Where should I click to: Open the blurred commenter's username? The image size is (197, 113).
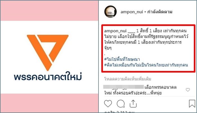pyautogui.click(x=123, y=87)
